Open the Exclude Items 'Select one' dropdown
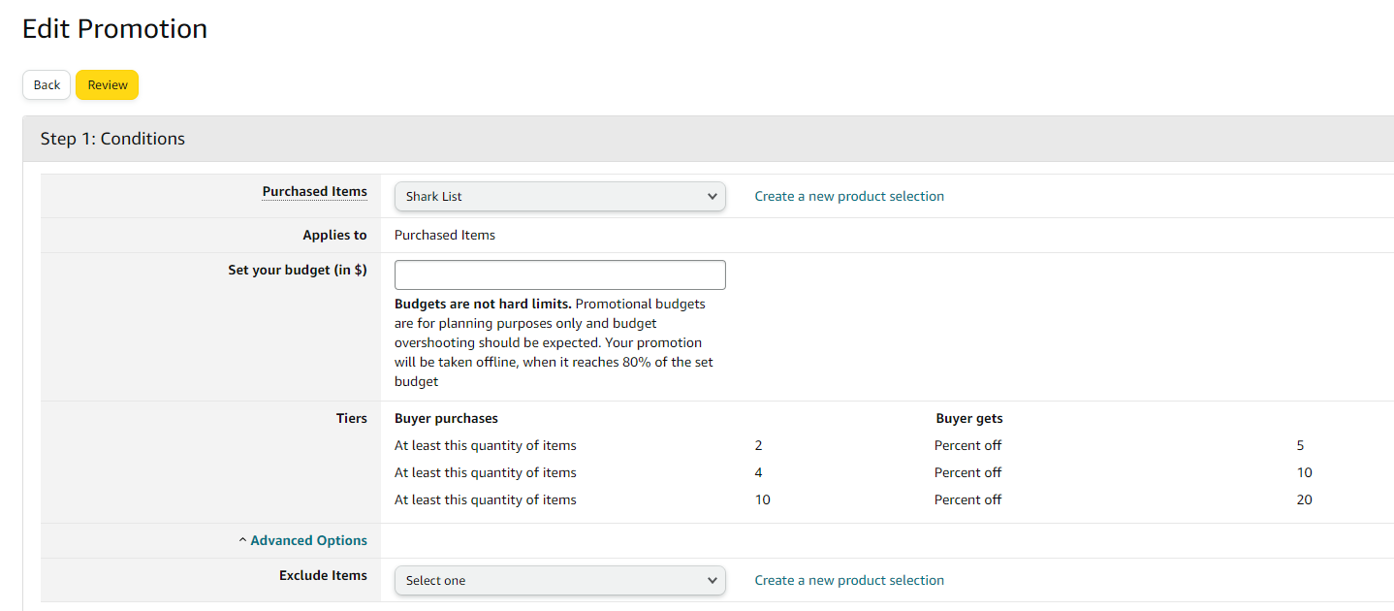This screenshot has height=611, width=1394. 559,580
